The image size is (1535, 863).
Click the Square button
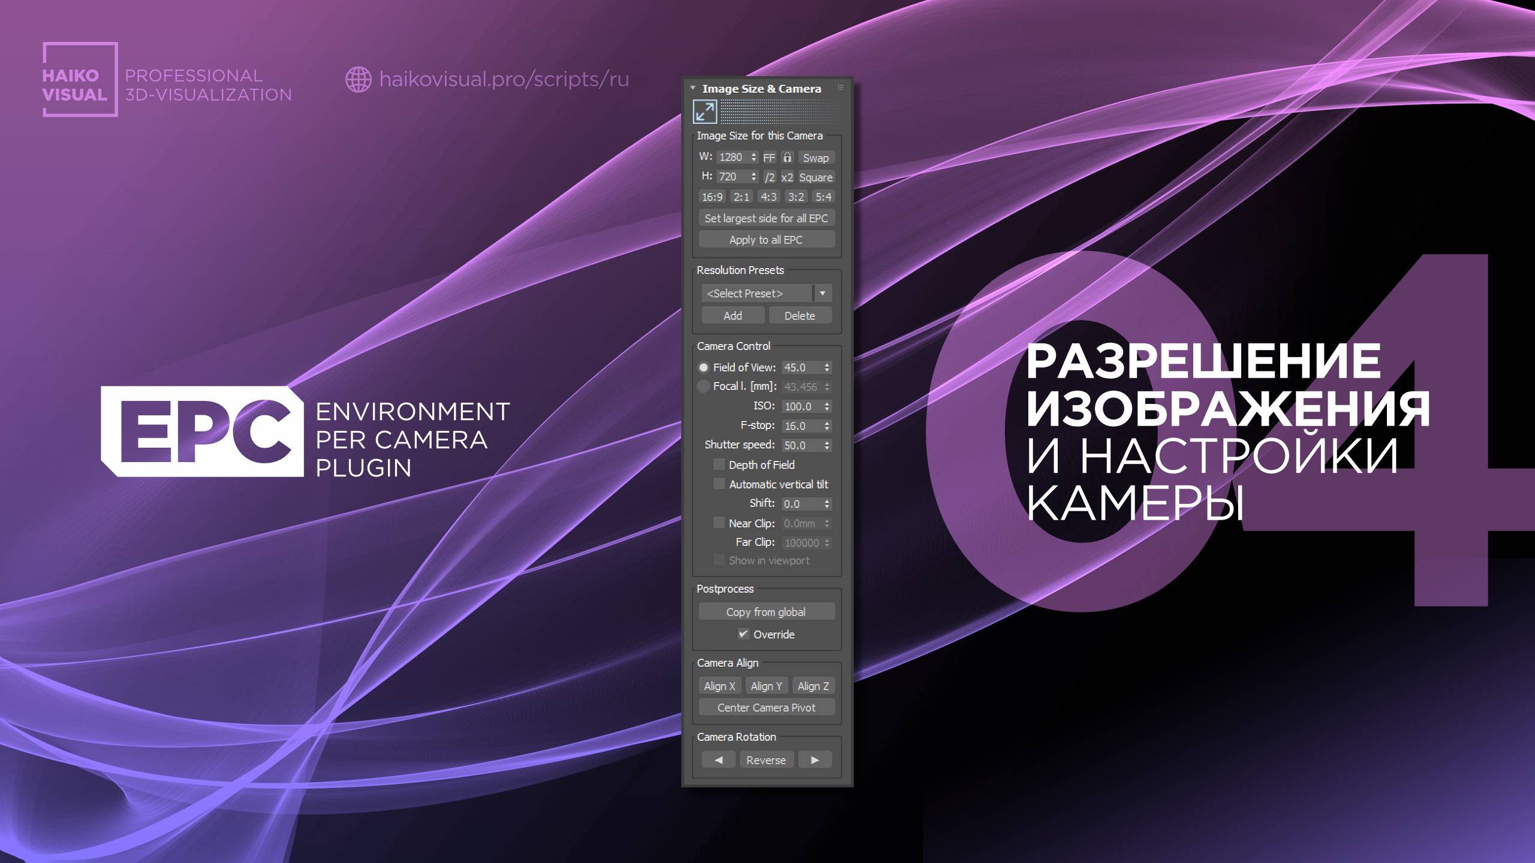816,177
